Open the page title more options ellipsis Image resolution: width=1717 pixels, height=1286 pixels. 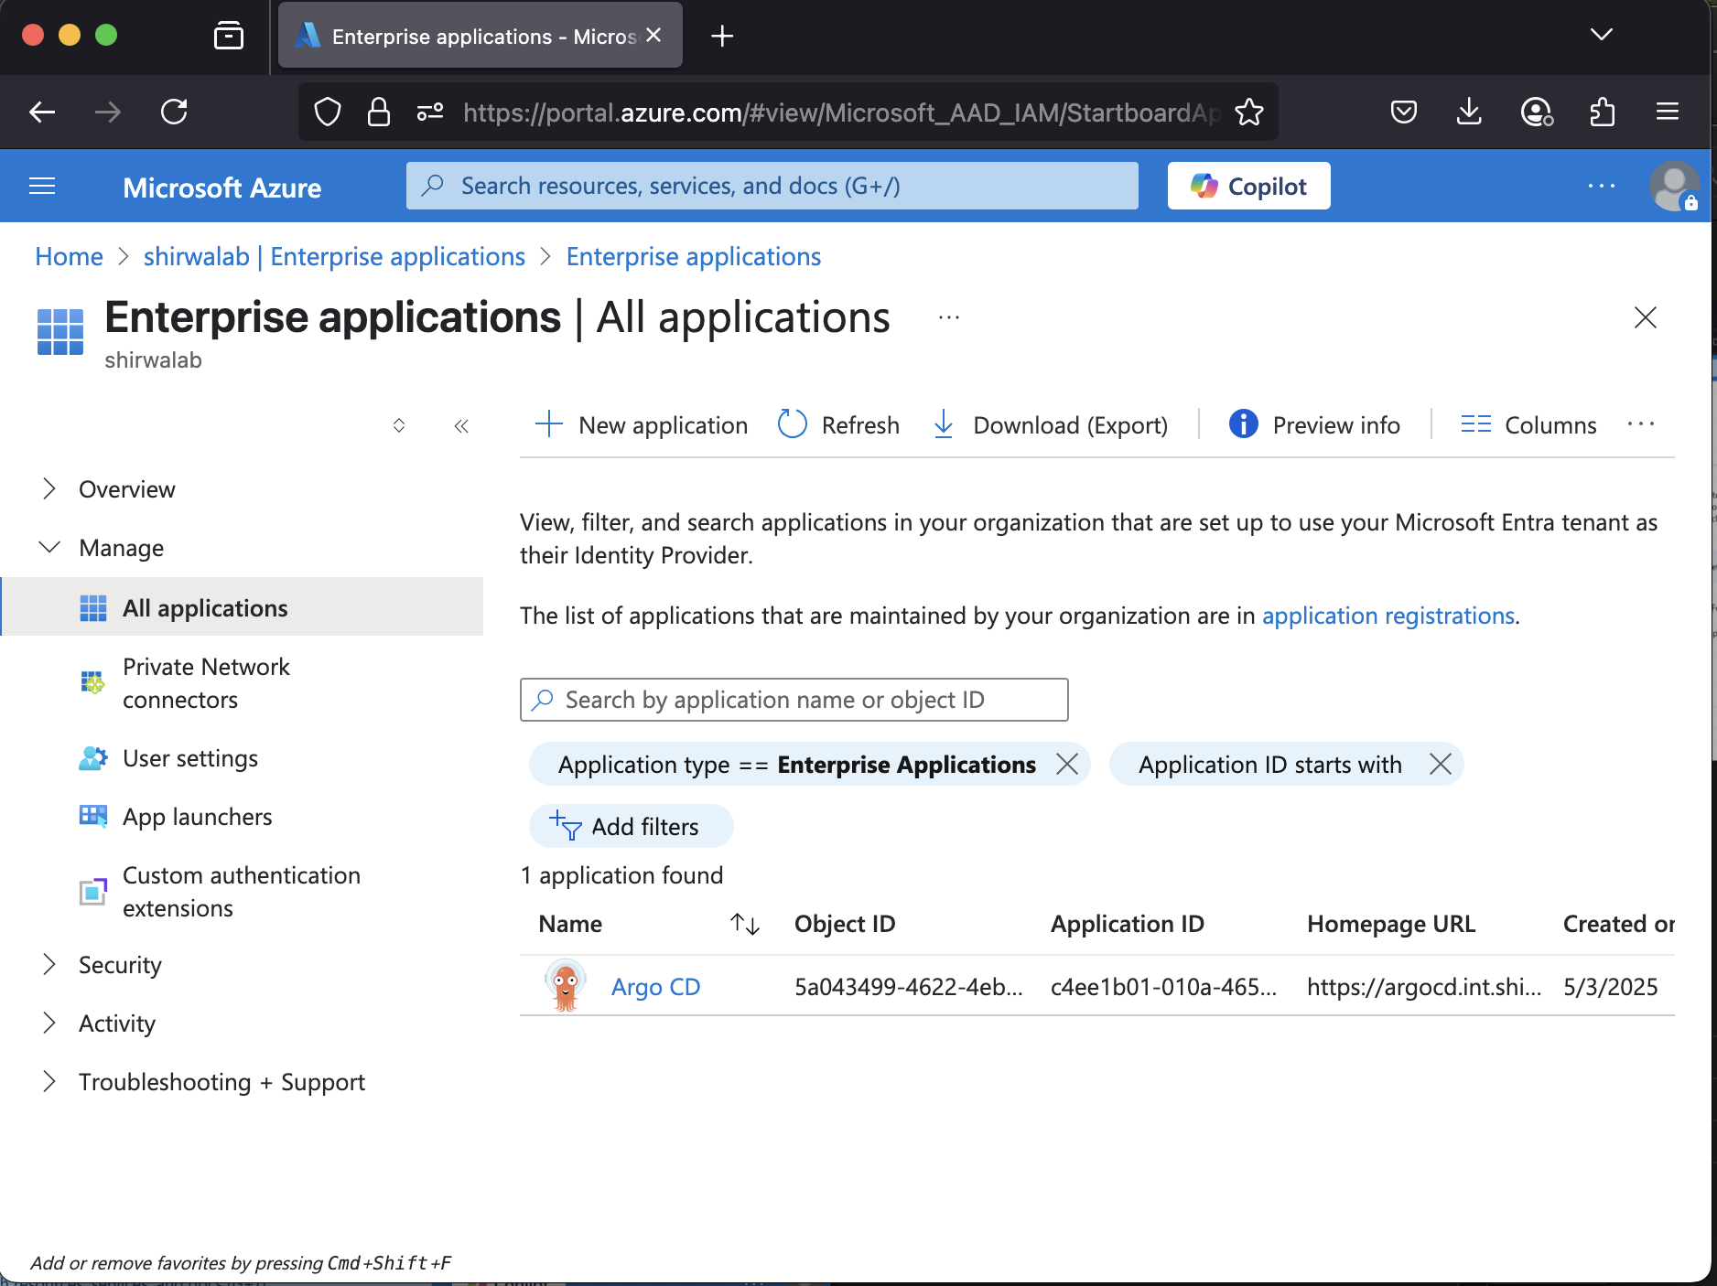coord(949,317)
